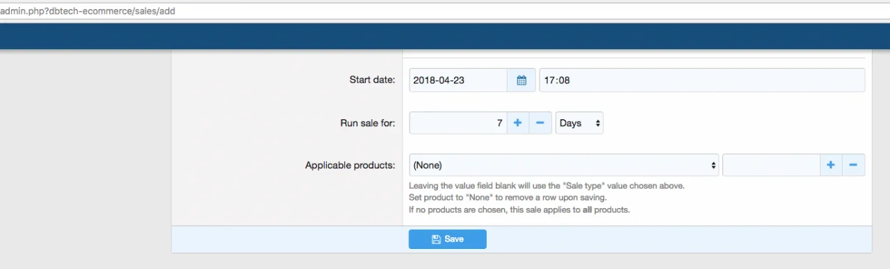Screen dimensions: 890x269
Task: Focus the Start date field showing 2018-04-23
Action: 458,80
